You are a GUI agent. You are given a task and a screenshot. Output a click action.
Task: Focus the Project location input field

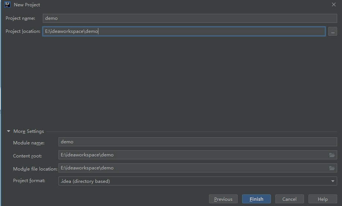click(184, 31)
